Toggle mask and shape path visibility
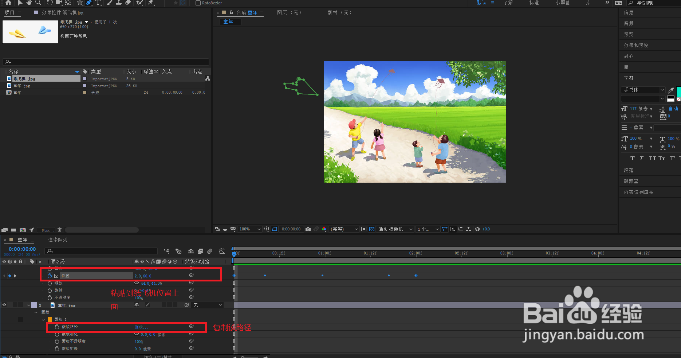Viewport: 681px width, 358px height. (x=275, y=229)
